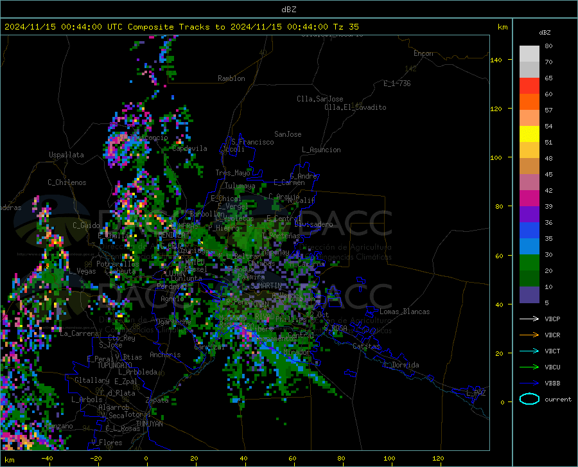Click the cyan VBCT arrow in legend

(x=529, y=351)
